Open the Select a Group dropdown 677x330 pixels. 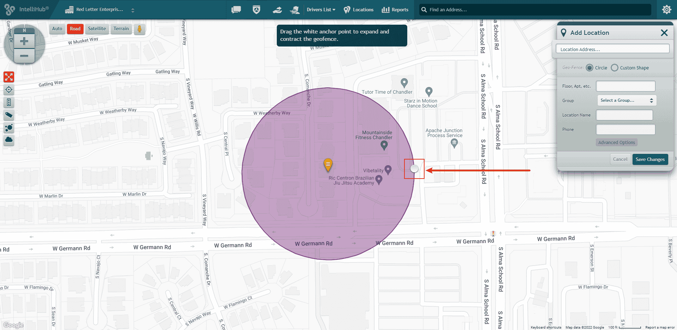click(626, 100)
